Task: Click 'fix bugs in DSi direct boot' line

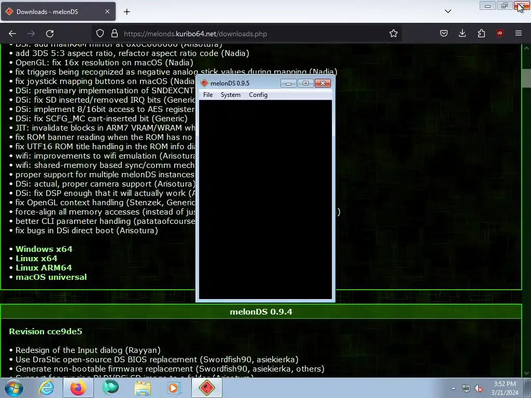Action: [x=87, y=231]
